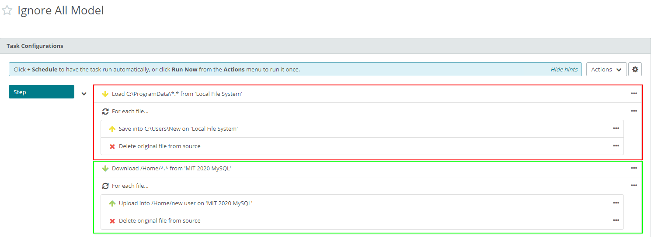The height and width of the screenshot is (237, 651).
Task: Open the ellipsis menu for the Delete row under Save into
Action: click(616, 146)
